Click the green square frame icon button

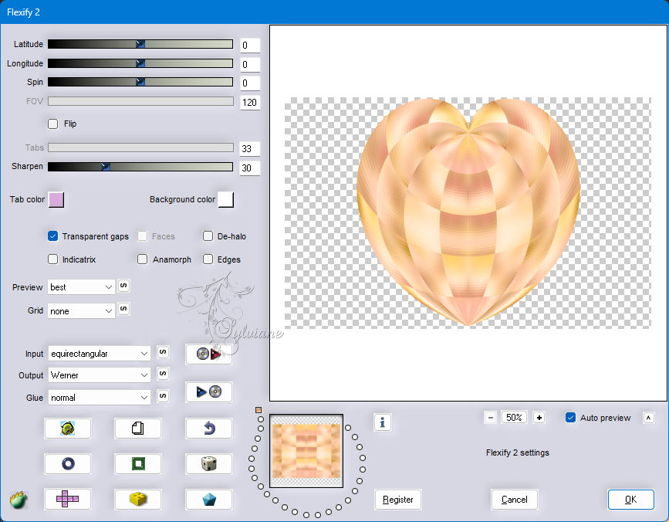pyautogui.click(x=138, y=463)
